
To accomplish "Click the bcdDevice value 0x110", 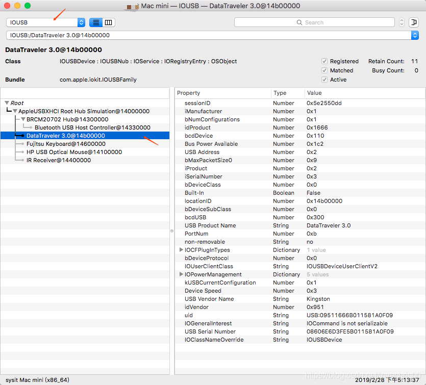I will [x=315, y=136].
